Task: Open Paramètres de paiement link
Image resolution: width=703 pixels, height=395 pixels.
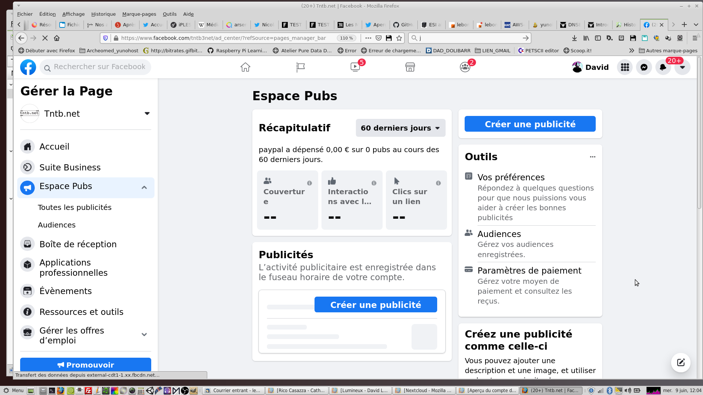Action: [x=529, y=271]
